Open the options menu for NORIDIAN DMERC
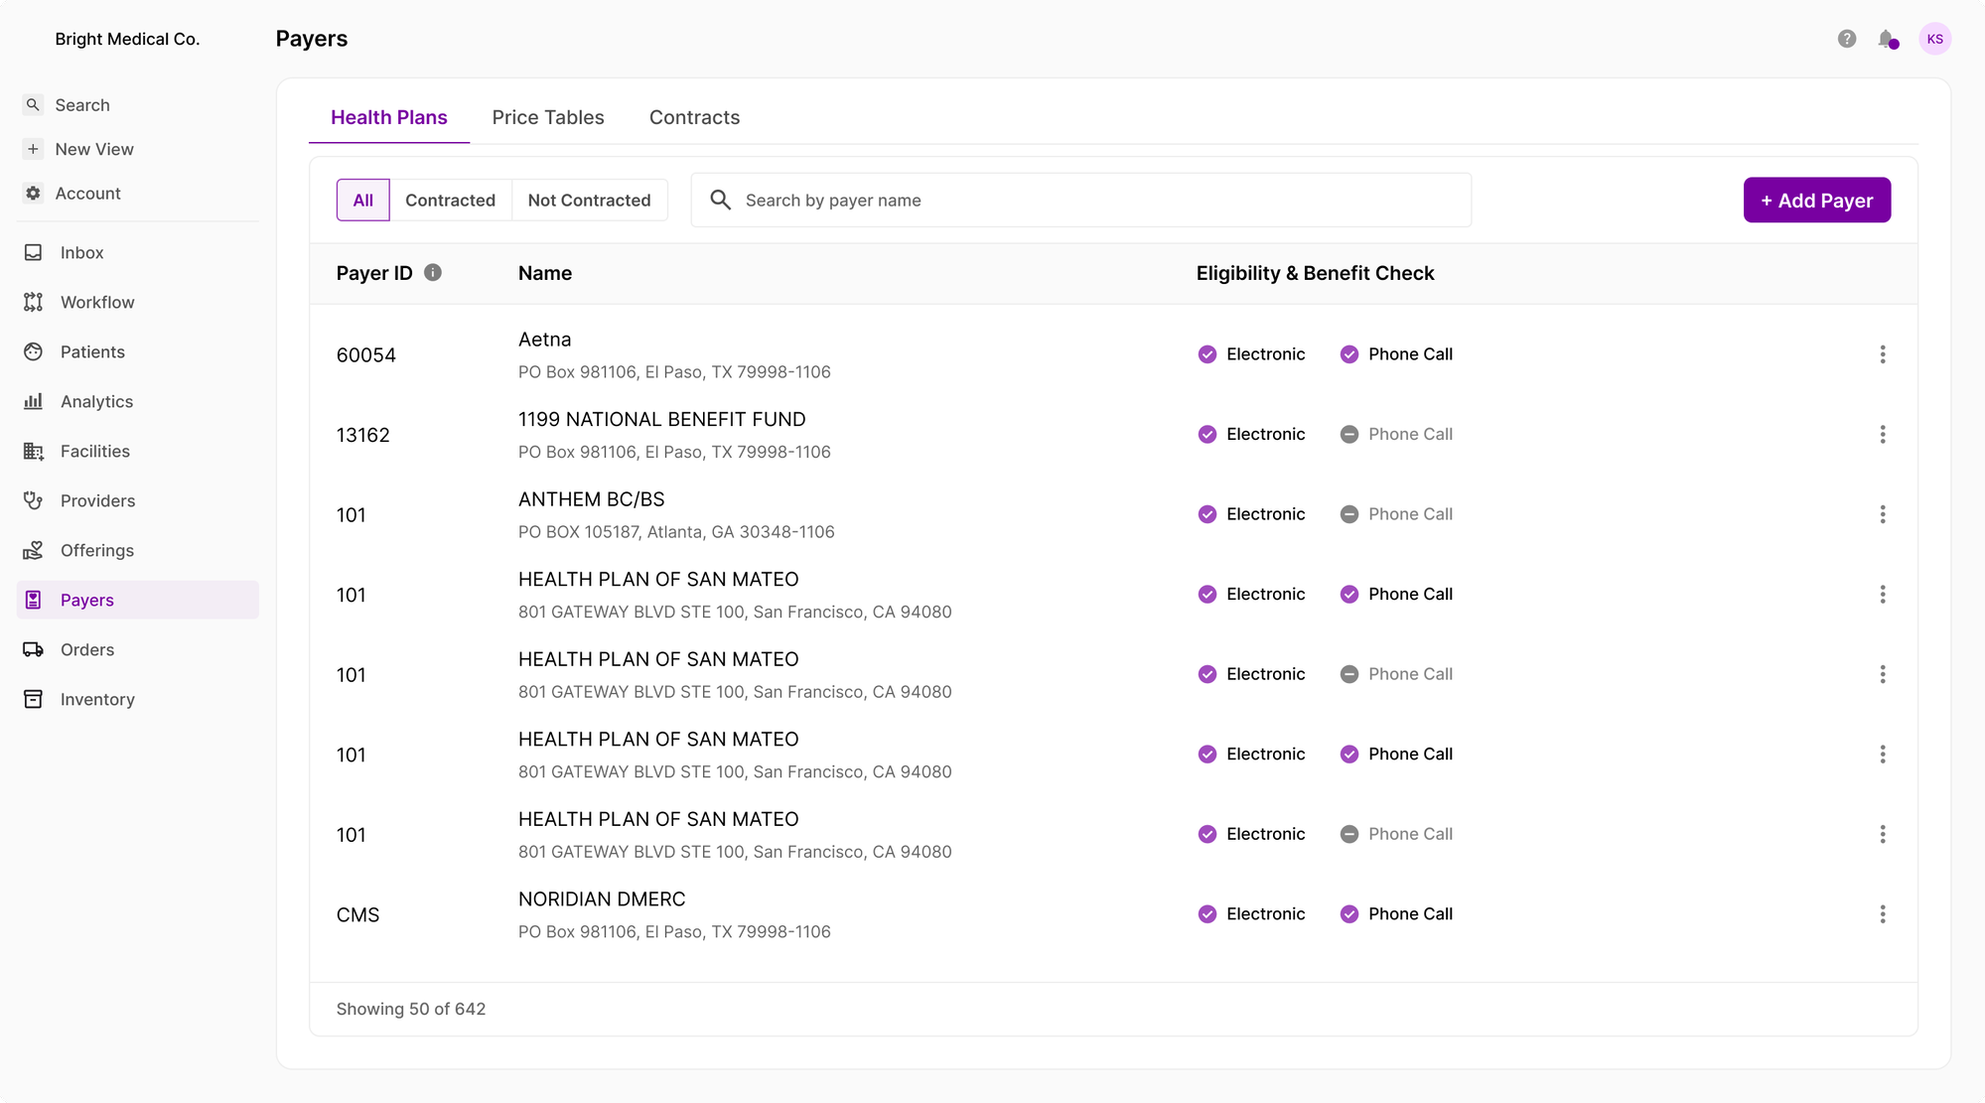Screen dimensions: 1985x1103 [1882, 914]
